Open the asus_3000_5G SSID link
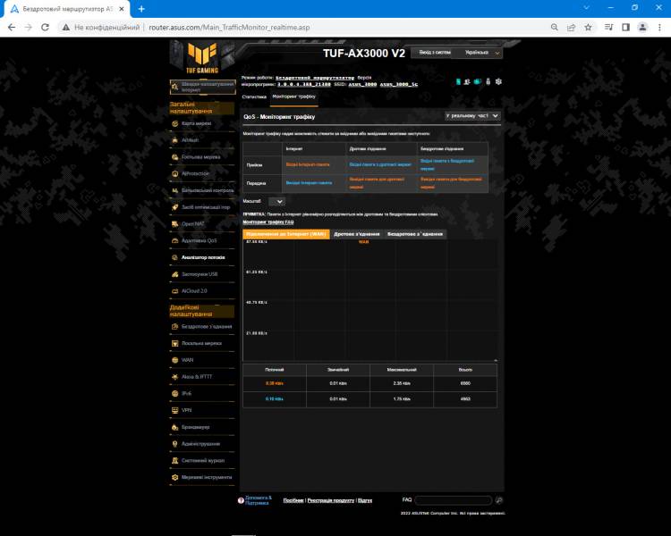Image resolution: width=671 pixels, height=536 pixels. (399, 85)
